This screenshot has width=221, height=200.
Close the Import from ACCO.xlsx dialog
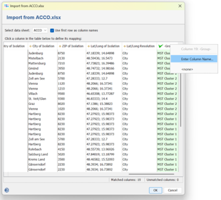click(180, 6)
